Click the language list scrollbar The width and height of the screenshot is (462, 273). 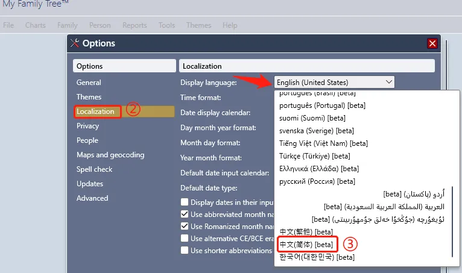[452, 222]
